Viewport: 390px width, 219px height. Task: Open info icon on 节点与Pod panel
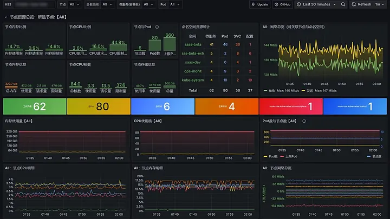[x=157, y=27]
